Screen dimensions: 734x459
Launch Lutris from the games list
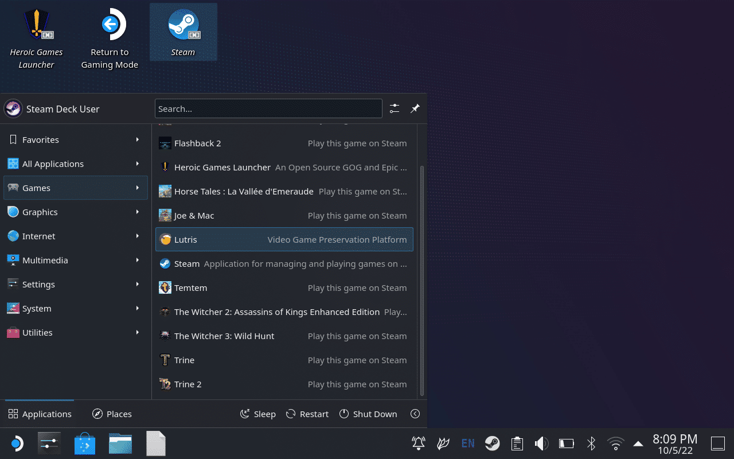point(284,239)
